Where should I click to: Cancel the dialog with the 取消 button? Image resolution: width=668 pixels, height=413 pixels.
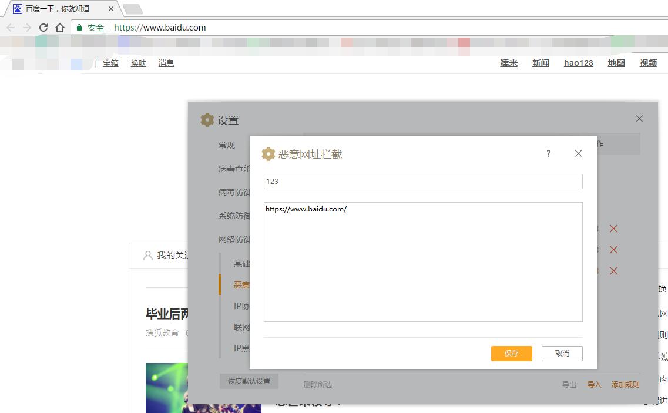(x=562, y=353)
